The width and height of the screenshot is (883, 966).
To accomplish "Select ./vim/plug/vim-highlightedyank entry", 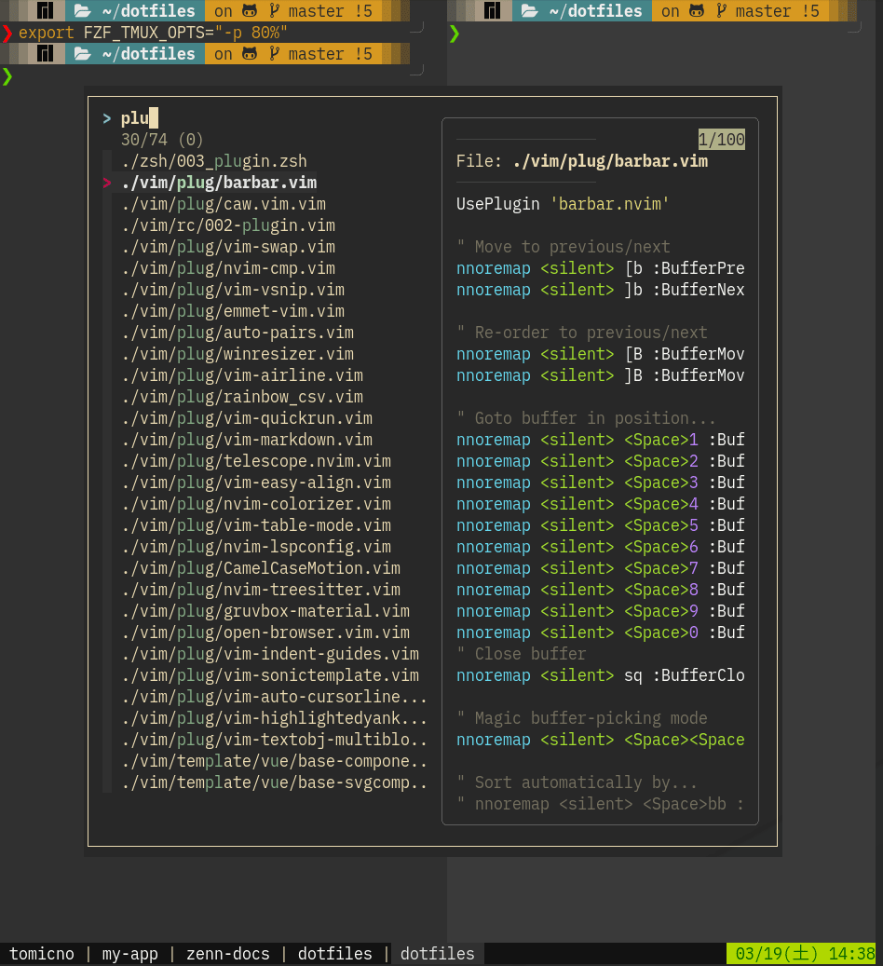I will [x=274, y=718].
